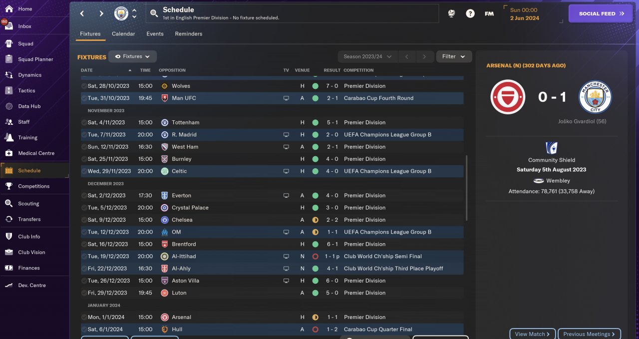This screenshot has height=339, width=639.
Task: Click the help question mark icon
Action: click(x=470, y=14)
